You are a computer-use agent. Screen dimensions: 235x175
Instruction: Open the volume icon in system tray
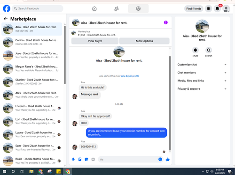(x=212, y=171)
